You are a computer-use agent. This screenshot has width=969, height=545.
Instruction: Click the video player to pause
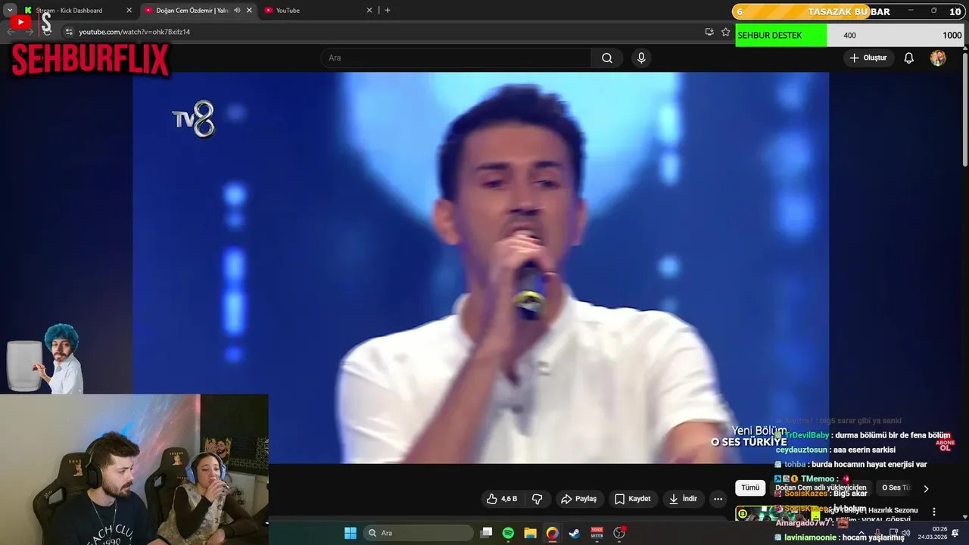tap(481, 267)
